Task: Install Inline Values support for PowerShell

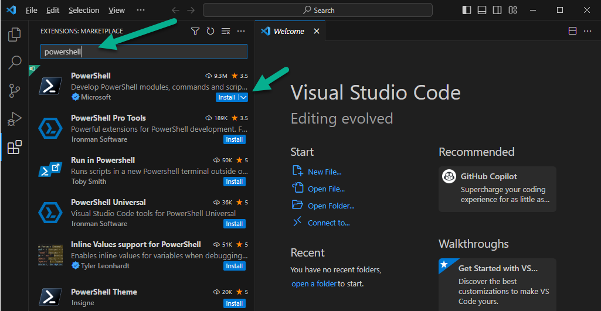Action: (x=235, y=266)
